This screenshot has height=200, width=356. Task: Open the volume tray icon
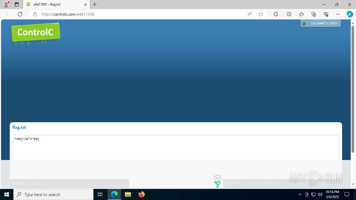(320, 194)
